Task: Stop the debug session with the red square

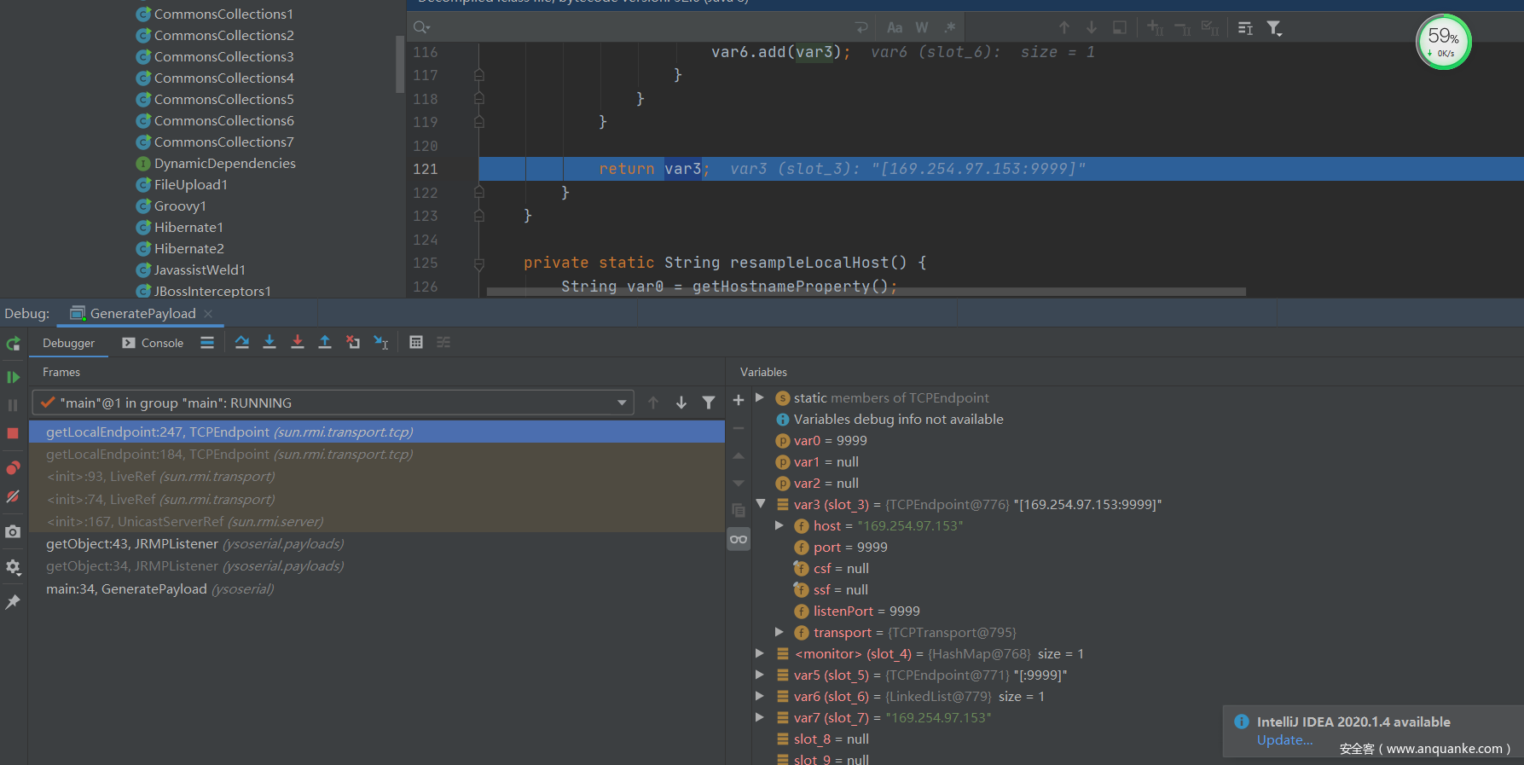Action: (x=13, y=433)
